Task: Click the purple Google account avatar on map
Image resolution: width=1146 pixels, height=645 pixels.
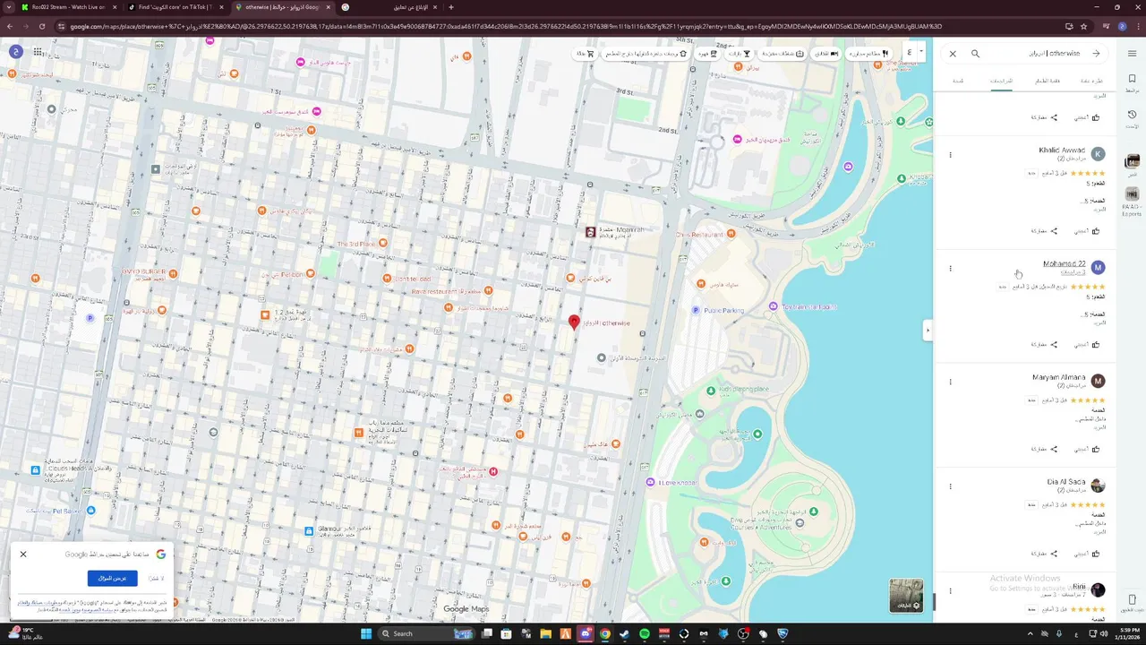Action: point(15,52)
